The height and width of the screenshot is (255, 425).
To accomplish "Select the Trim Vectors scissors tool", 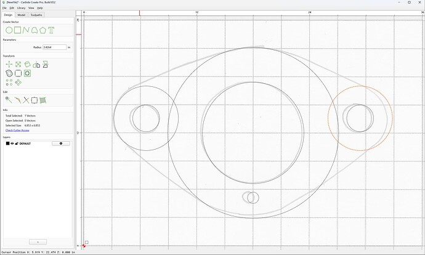I will (x=26, y=100).
